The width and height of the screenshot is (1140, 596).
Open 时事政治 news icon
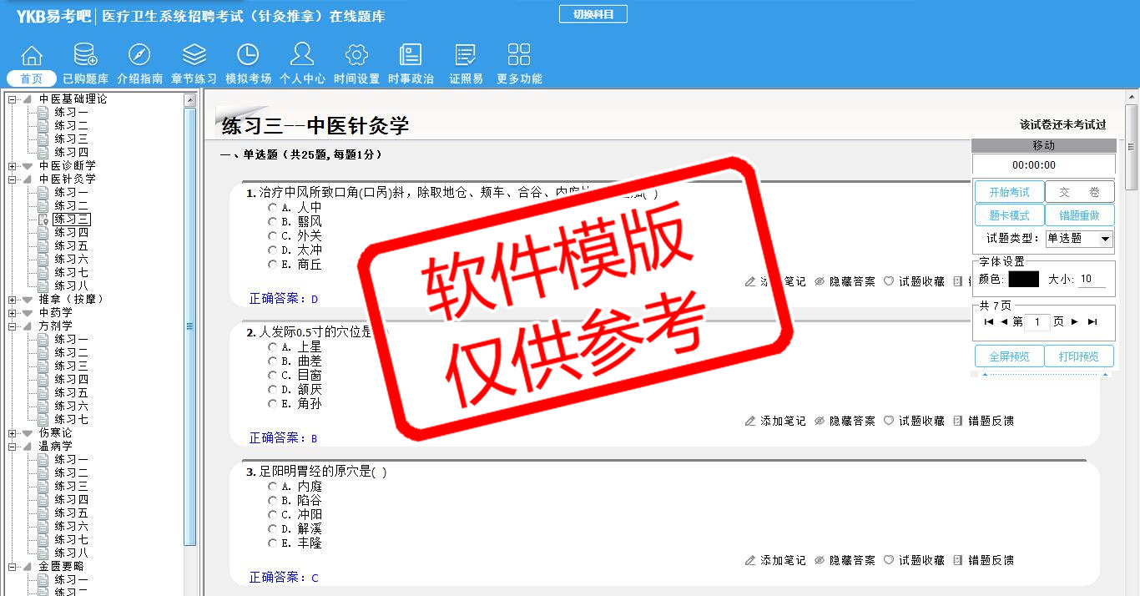click(411, 55)
